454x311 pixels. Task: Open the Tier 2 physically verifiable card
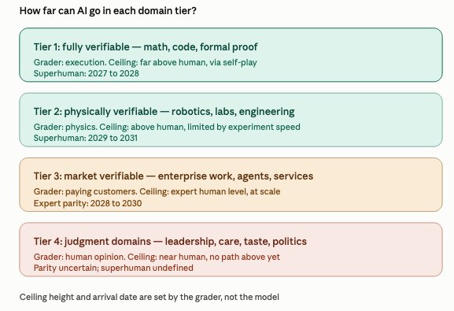click(231, 120)
